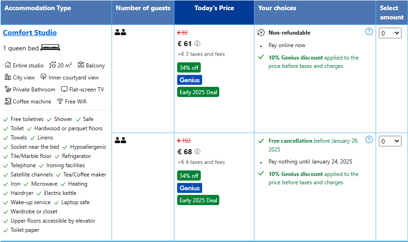The height and width of the screenshot is (242, 408).
Task: Open amount dropdown for free cancellation rate
Action: 390,141
